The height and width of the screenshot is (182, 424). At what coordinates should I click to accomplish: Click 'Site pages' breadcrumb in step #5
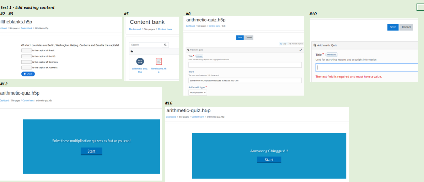pyautogui.click(x=149, y=29)
